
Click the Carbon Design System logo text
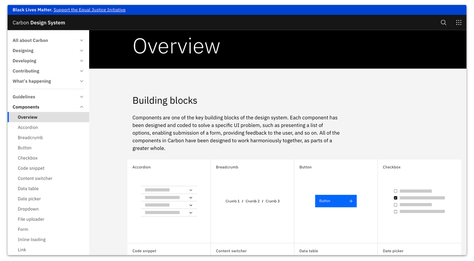[x=39, y=23]
